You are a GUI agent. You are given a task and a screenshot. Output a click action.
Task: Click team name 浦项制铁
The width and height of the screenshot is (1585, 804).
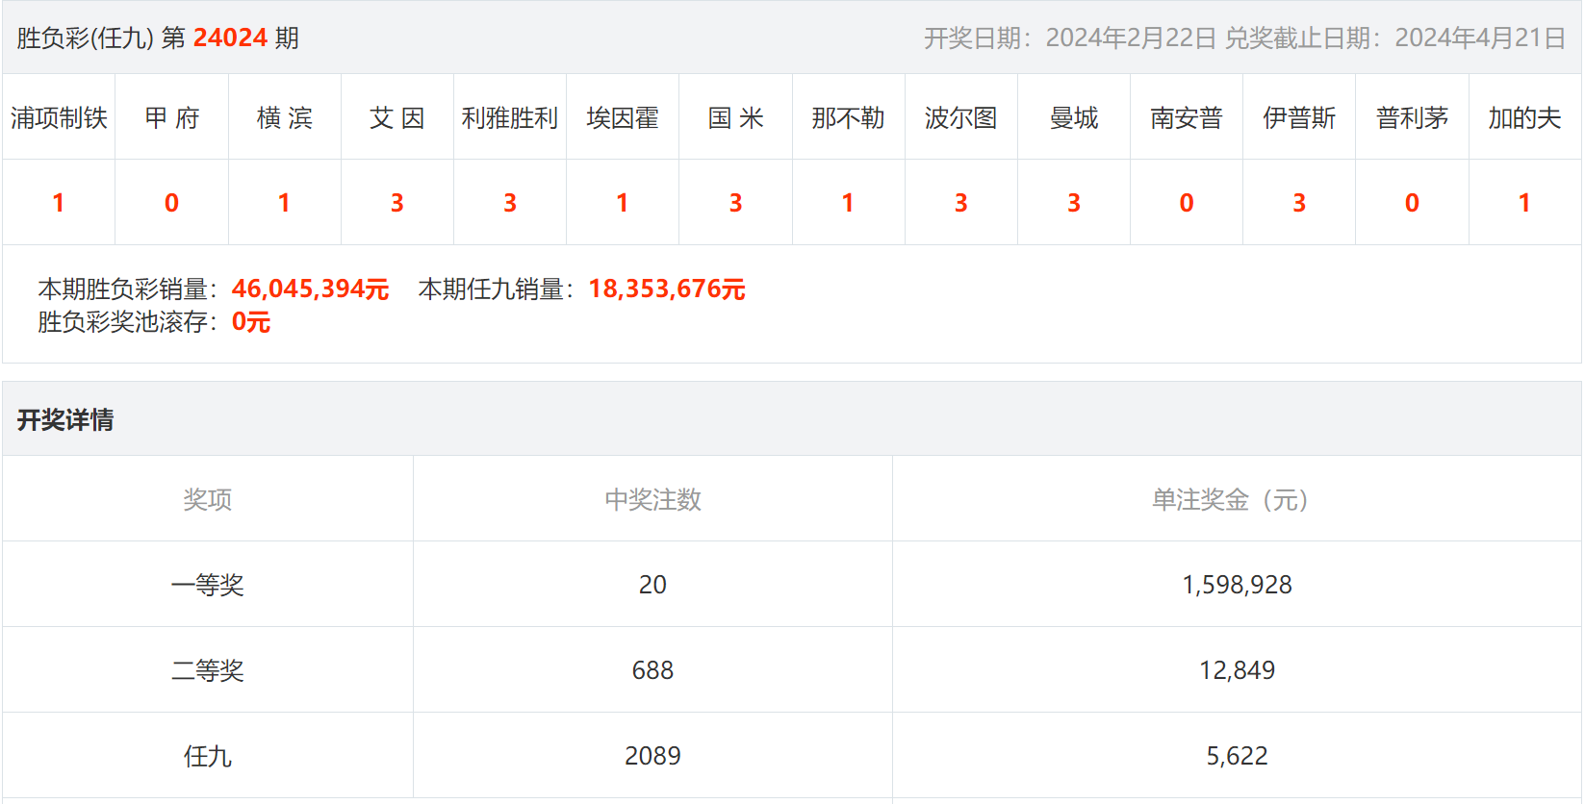[x=59, y=117]
